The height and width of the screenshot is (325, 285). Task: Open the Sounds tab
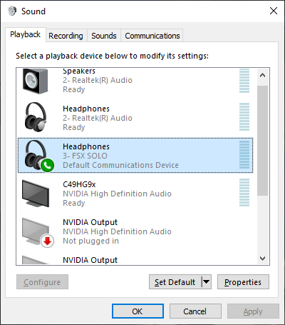click(x=104, y=36)
